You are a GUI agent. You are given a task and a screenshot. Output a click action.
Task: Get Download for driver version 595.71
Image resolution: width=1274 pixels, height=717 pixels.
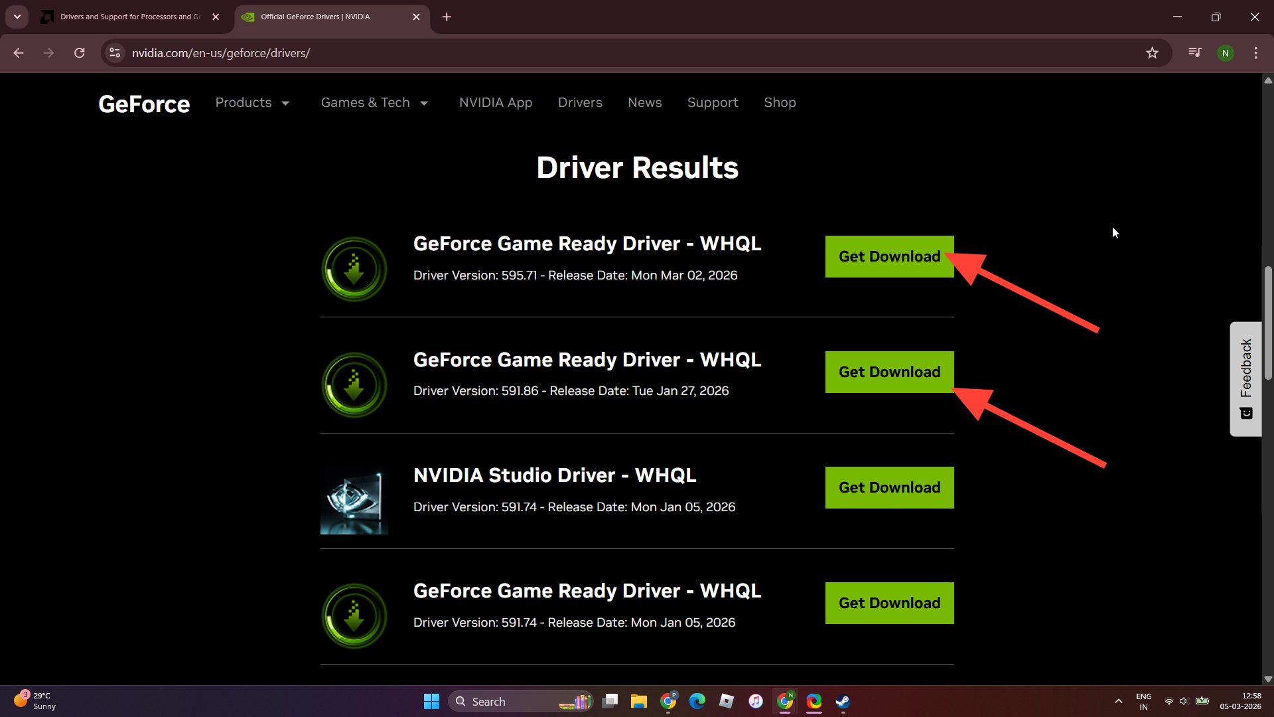click(x=889, y=256)
